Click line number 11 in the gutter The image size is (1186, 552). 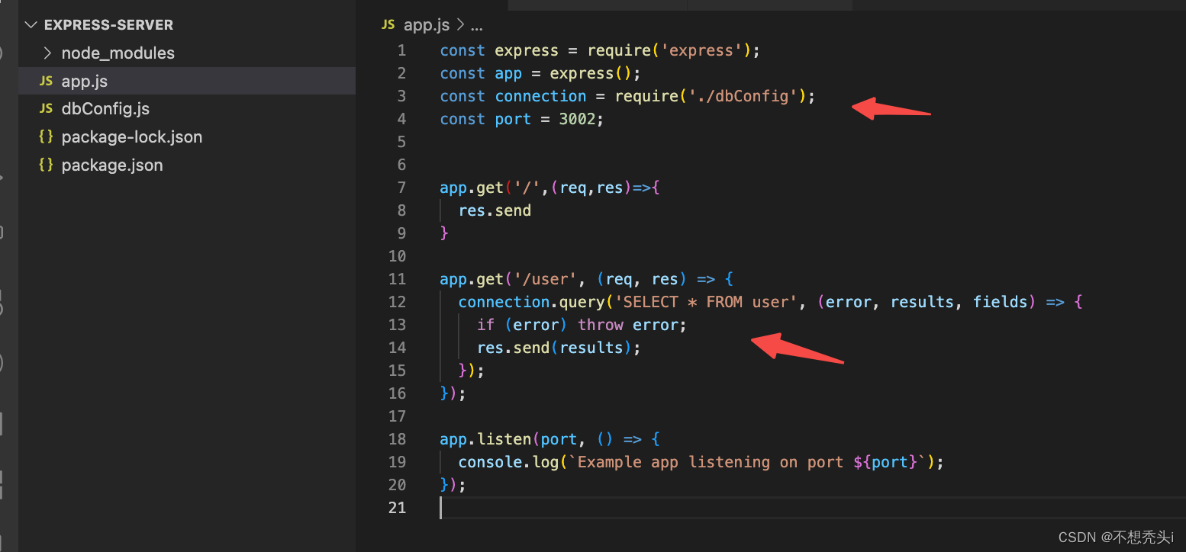click(398, 279)
